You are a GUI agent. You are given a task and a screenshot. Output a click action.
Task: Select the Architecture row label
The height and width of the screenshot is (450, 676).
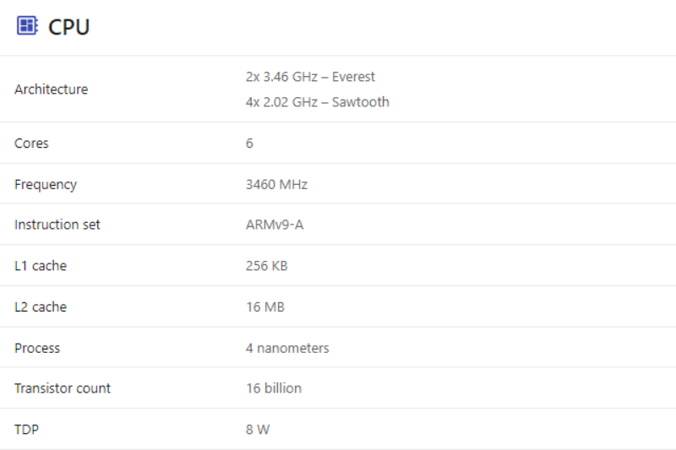pyautogui.click(x=51, y=89)
